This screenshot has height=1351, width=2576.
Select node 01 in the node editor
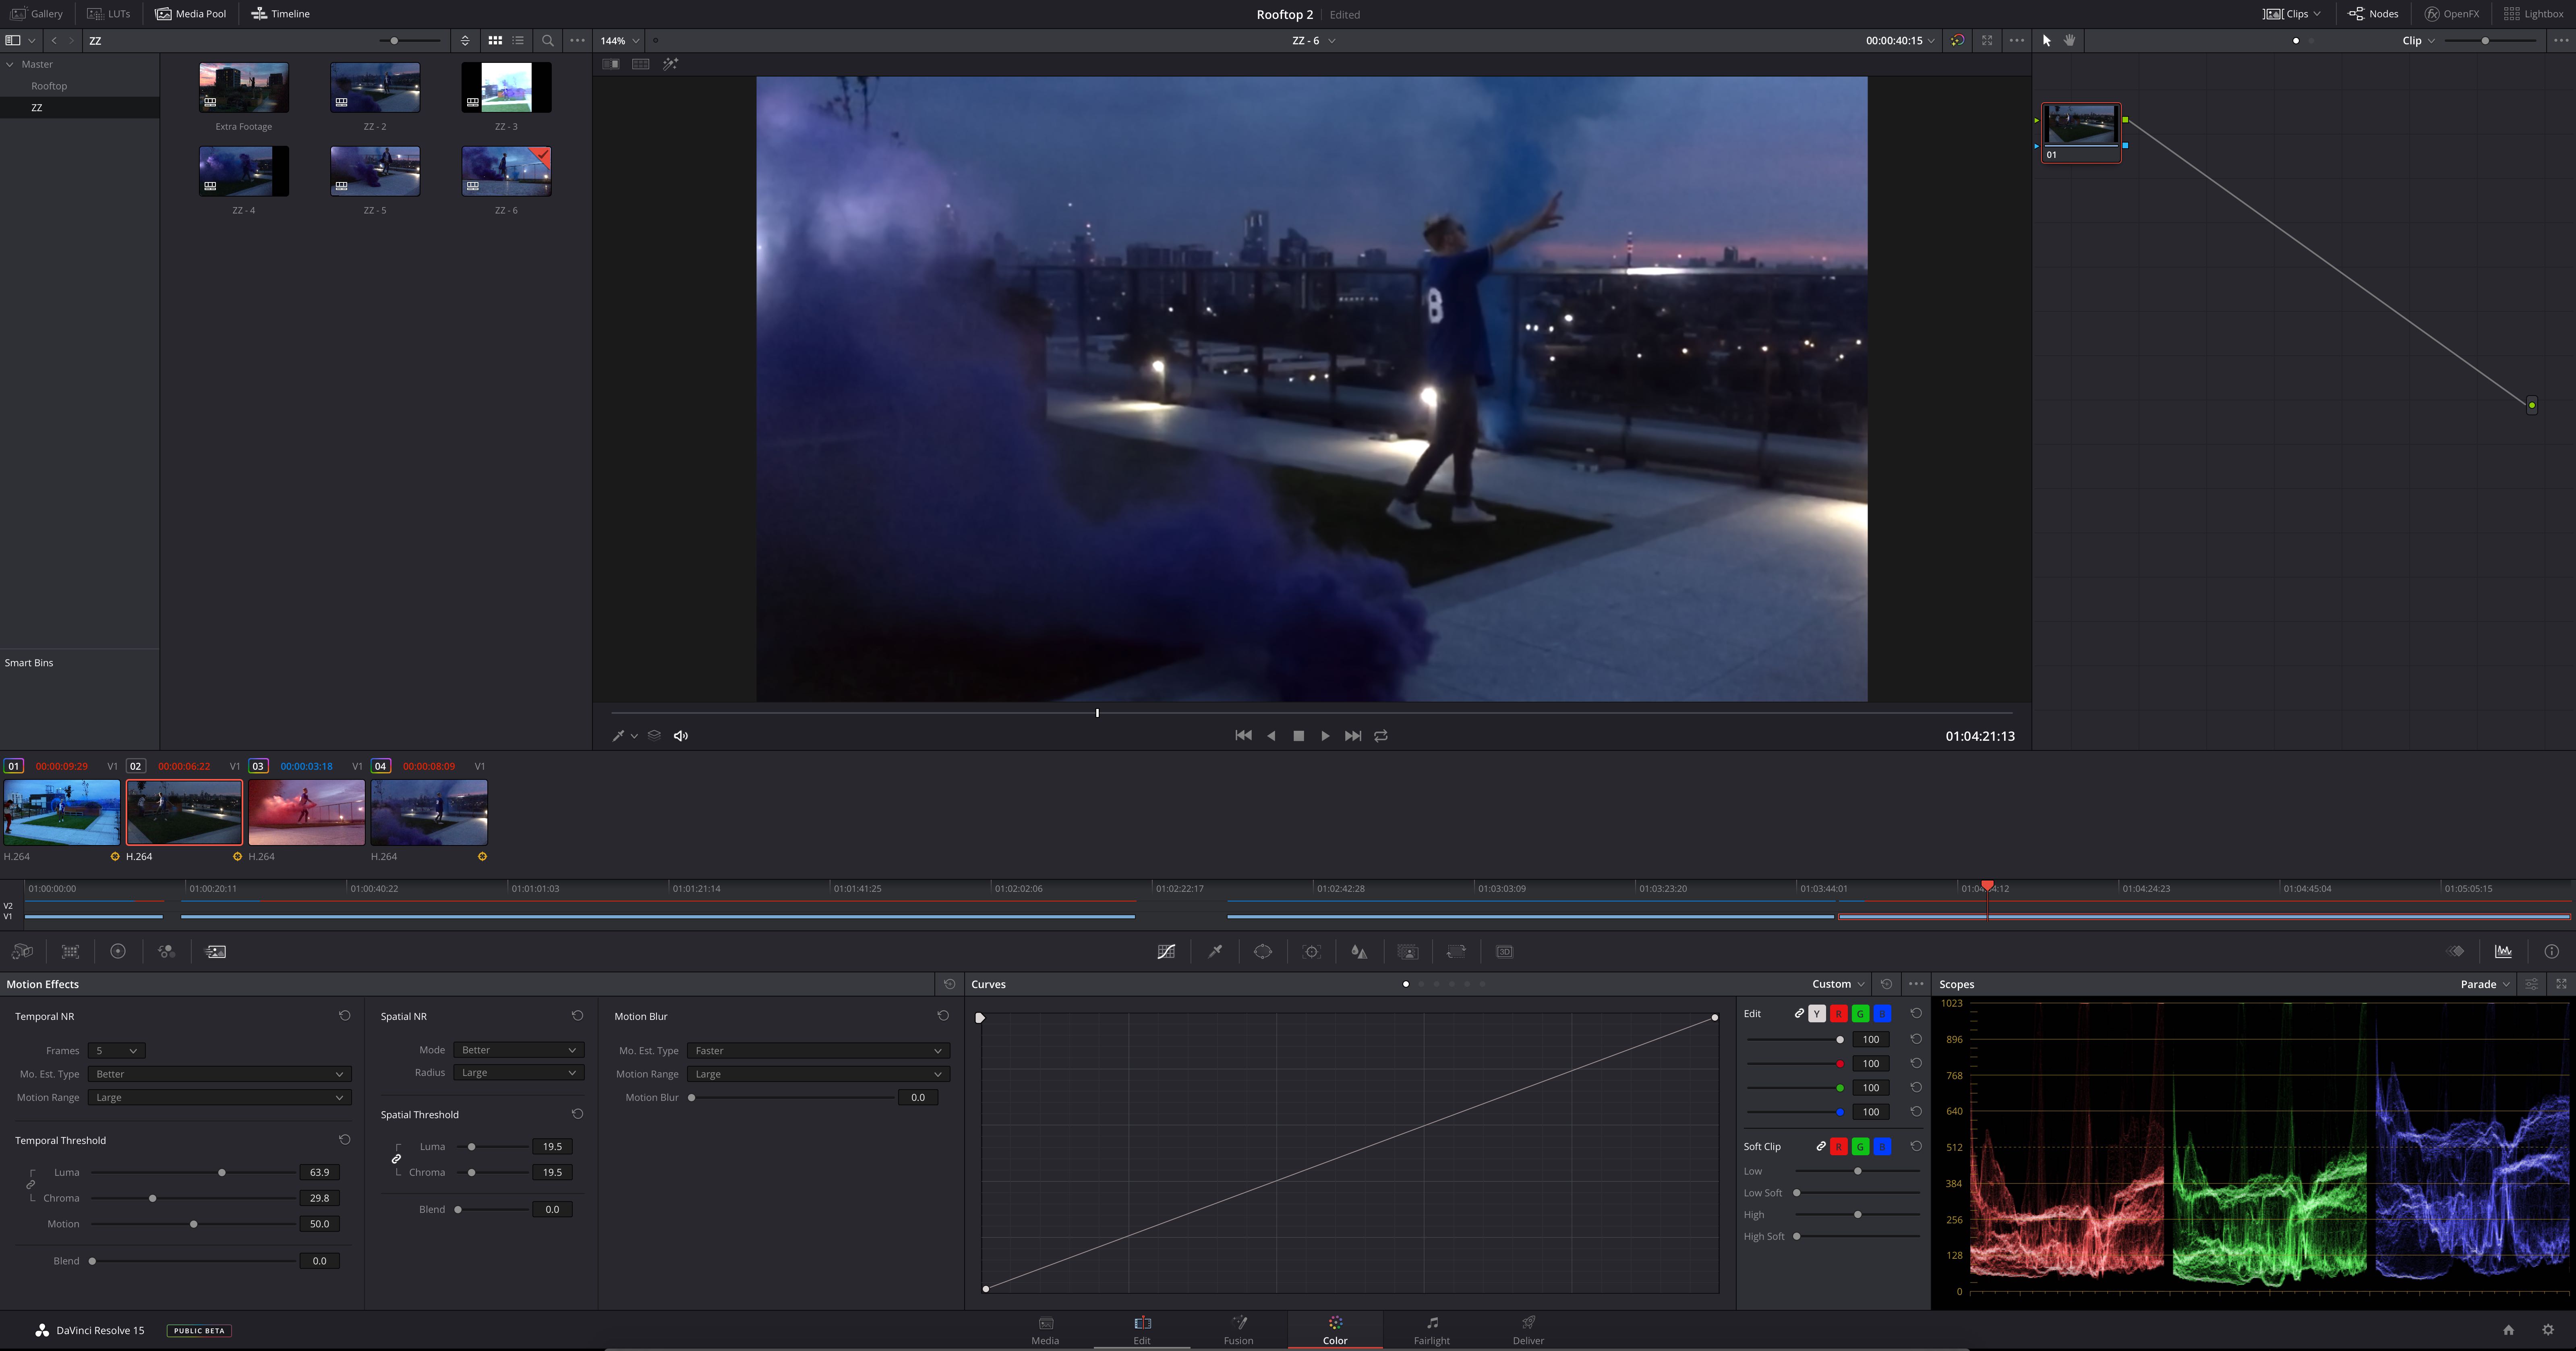[x=2081, y=132]
